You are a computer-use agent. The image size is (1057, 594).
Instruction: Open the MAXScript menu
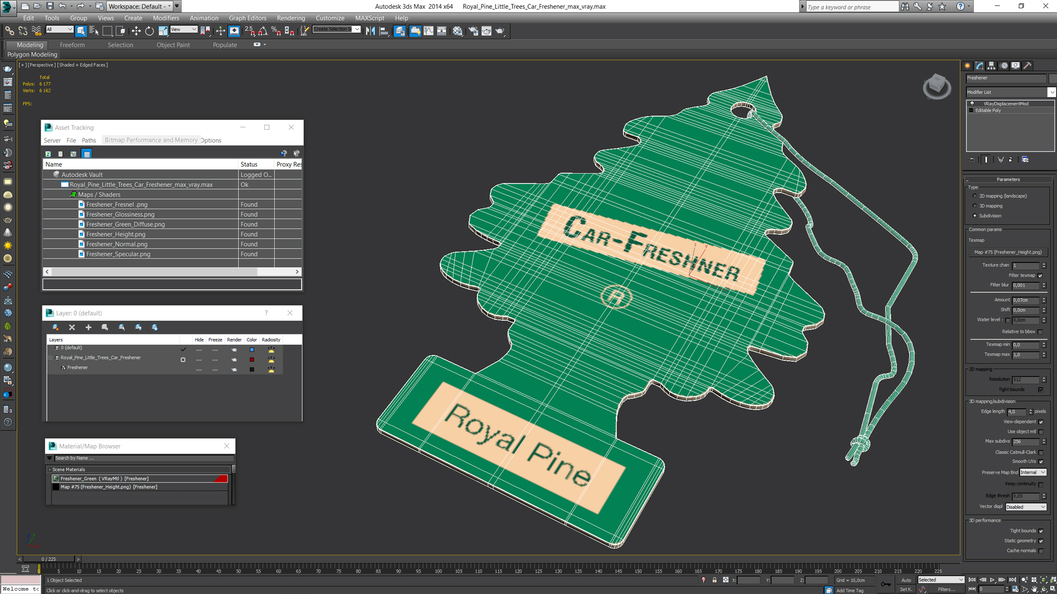[x=369, y=18]
